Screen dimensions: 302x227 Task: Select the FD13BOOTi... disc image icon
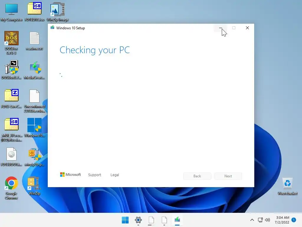(12, 157)
